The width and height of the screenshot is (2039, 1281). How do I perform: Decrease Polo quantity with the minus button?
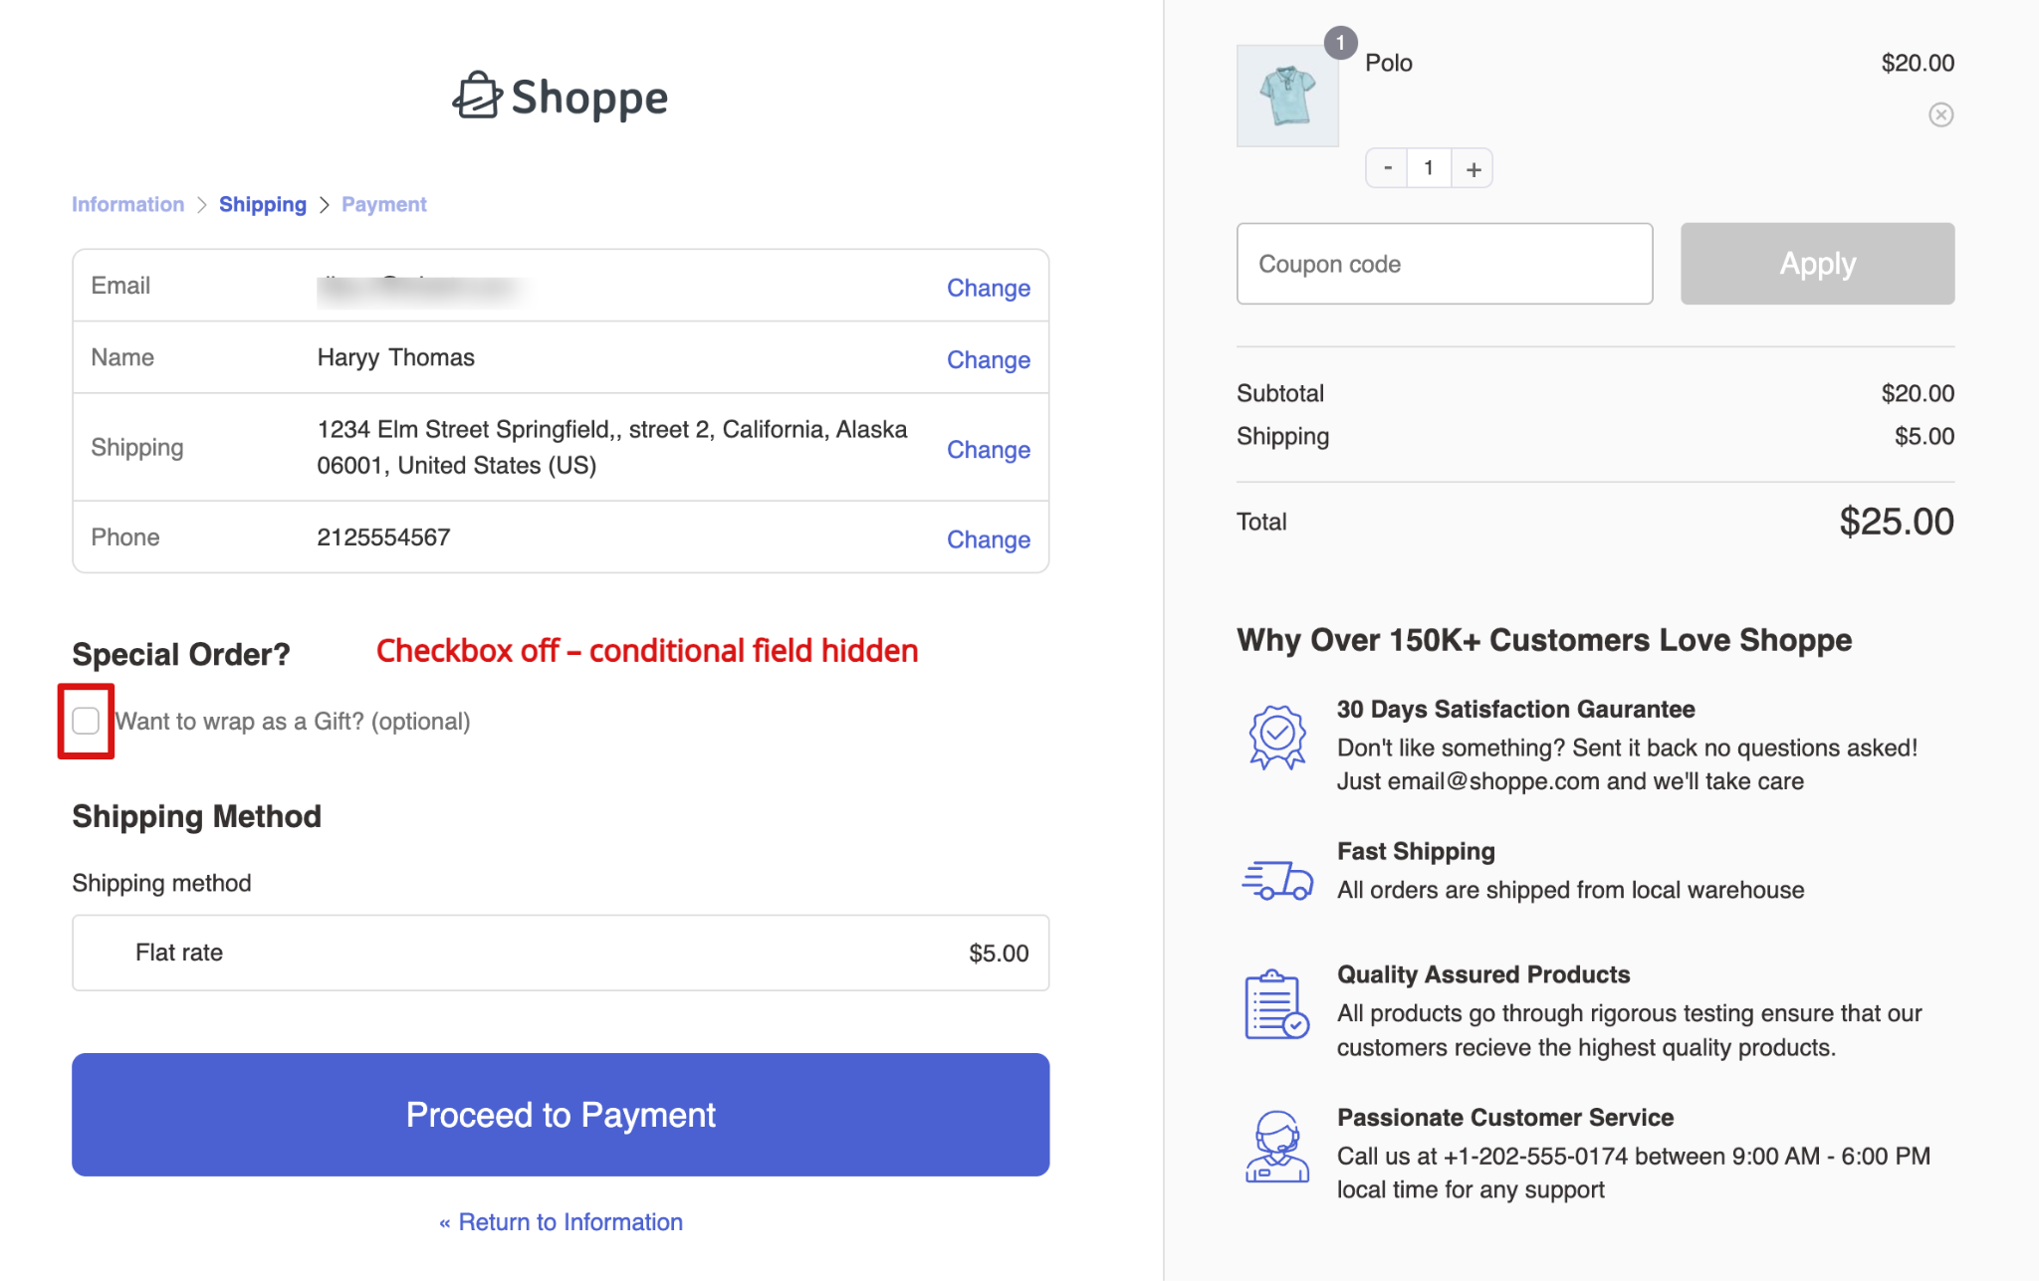[1387, 168]
